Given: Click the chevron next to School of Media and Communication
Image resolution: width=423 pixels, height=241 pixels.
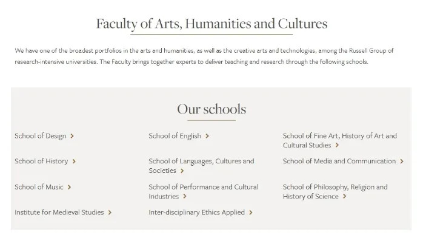Looking at the screenshot, I should click(402, 161).
